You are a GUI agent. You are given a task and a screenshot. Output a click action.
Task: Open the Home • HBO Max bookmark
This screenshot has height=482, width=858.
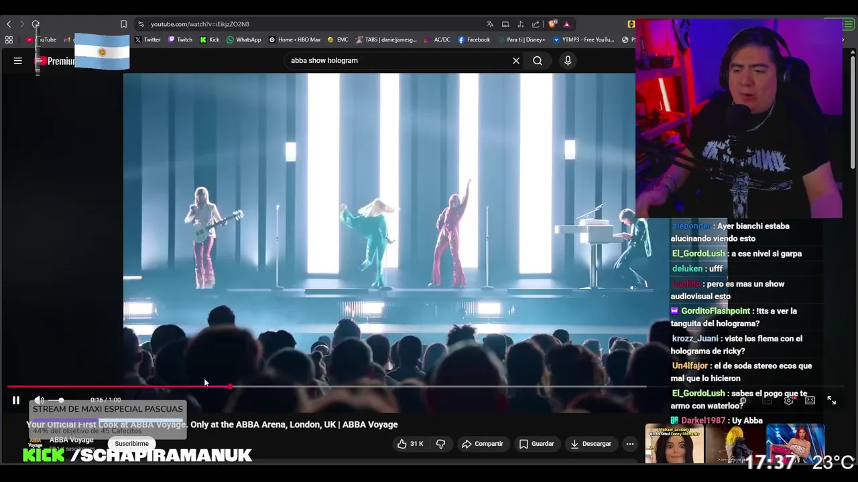[294, 39]
